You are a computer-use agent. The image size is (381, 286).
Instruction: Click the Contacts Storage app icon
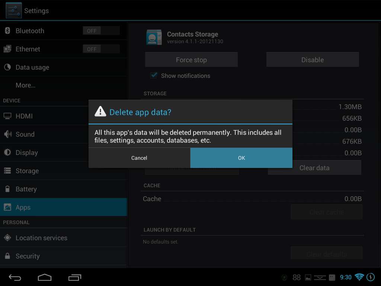(154, 37)
